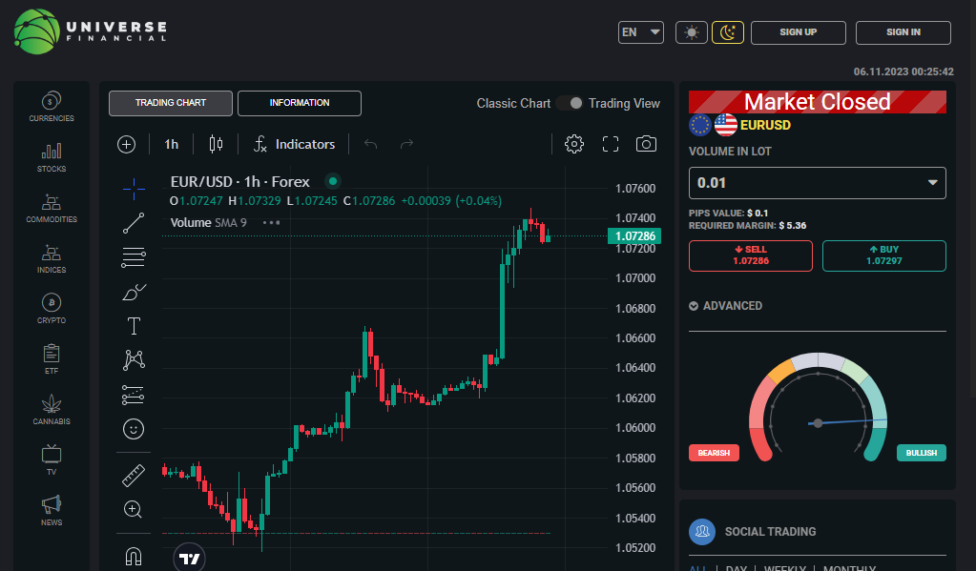This screenshot has width=976, height=571.
Task: Click the Sign Up button
Action: pos(798,32)
